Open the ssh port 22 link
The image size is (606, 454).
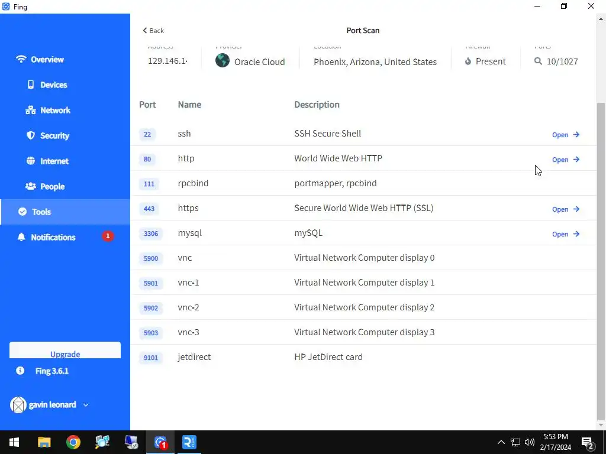coord(566,135)
